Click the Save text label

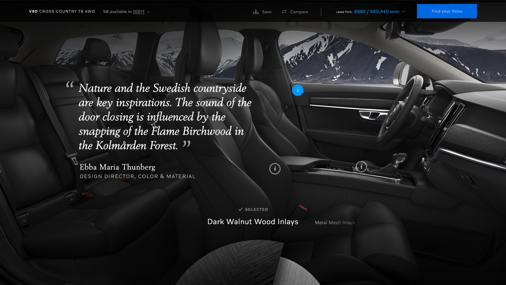[267, 12]
